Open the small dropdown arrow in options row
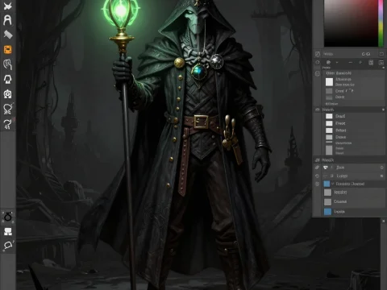387x290 pixels. (337, 63)
